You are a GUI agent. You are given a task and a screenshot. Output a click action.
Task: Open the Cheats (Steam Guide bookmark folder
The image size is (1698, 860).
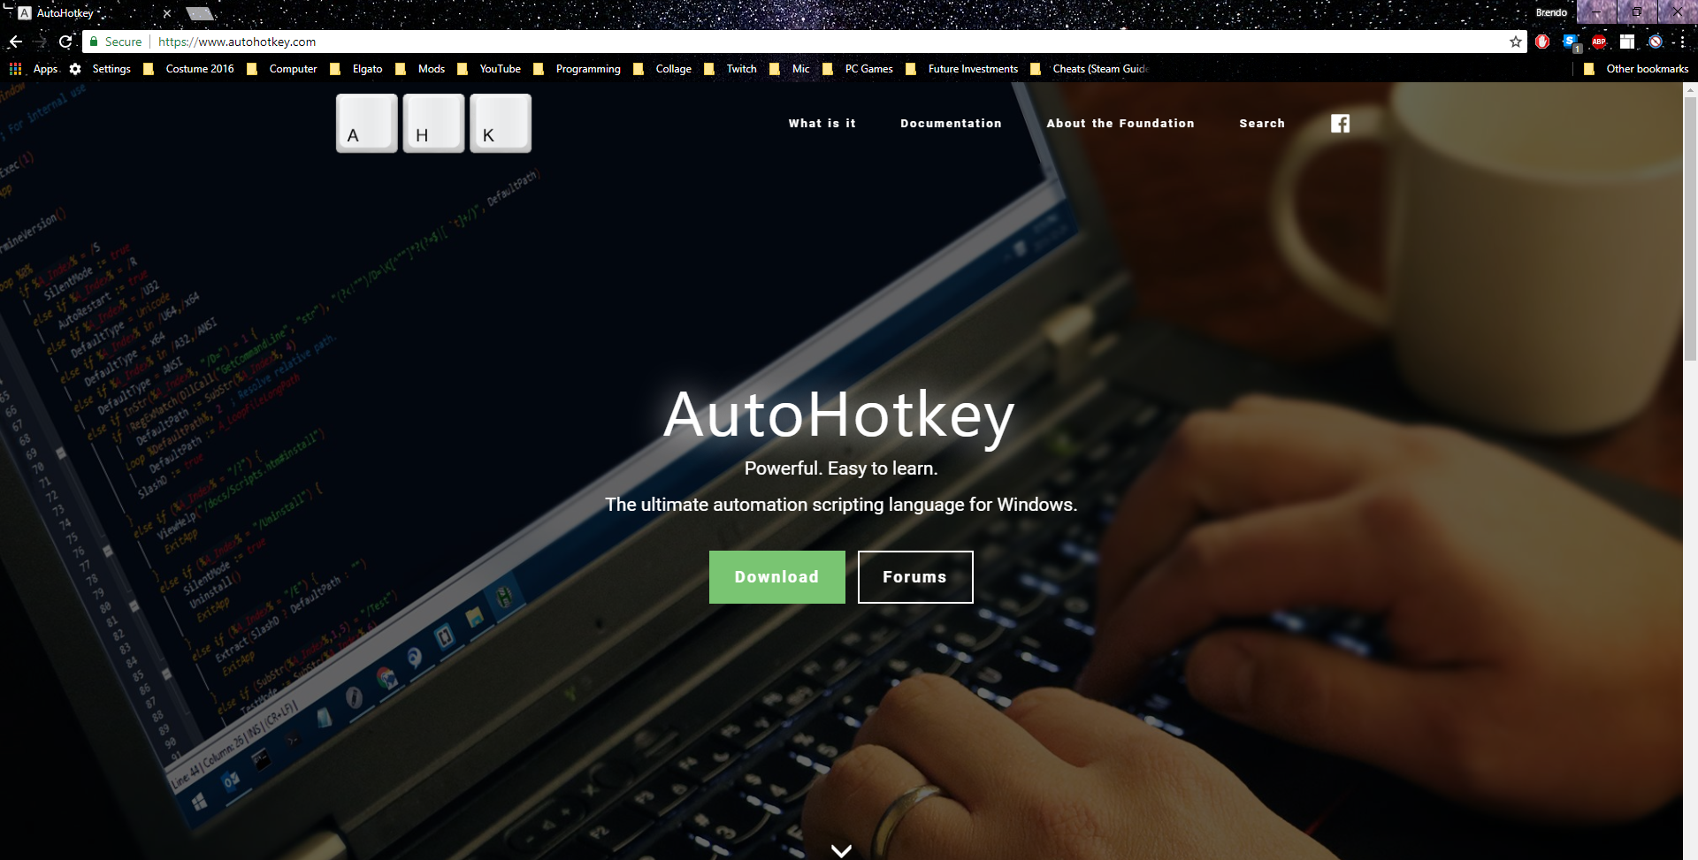(1090, 69)
